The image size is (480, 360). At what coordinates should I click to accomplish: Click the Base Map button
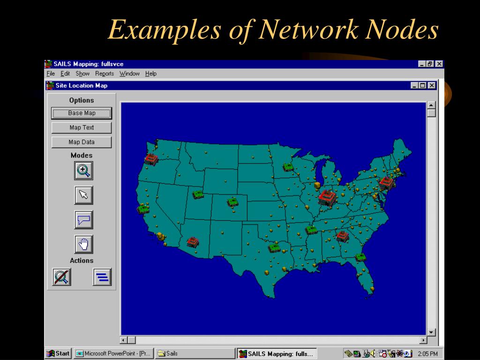click(x=82, y=113)
